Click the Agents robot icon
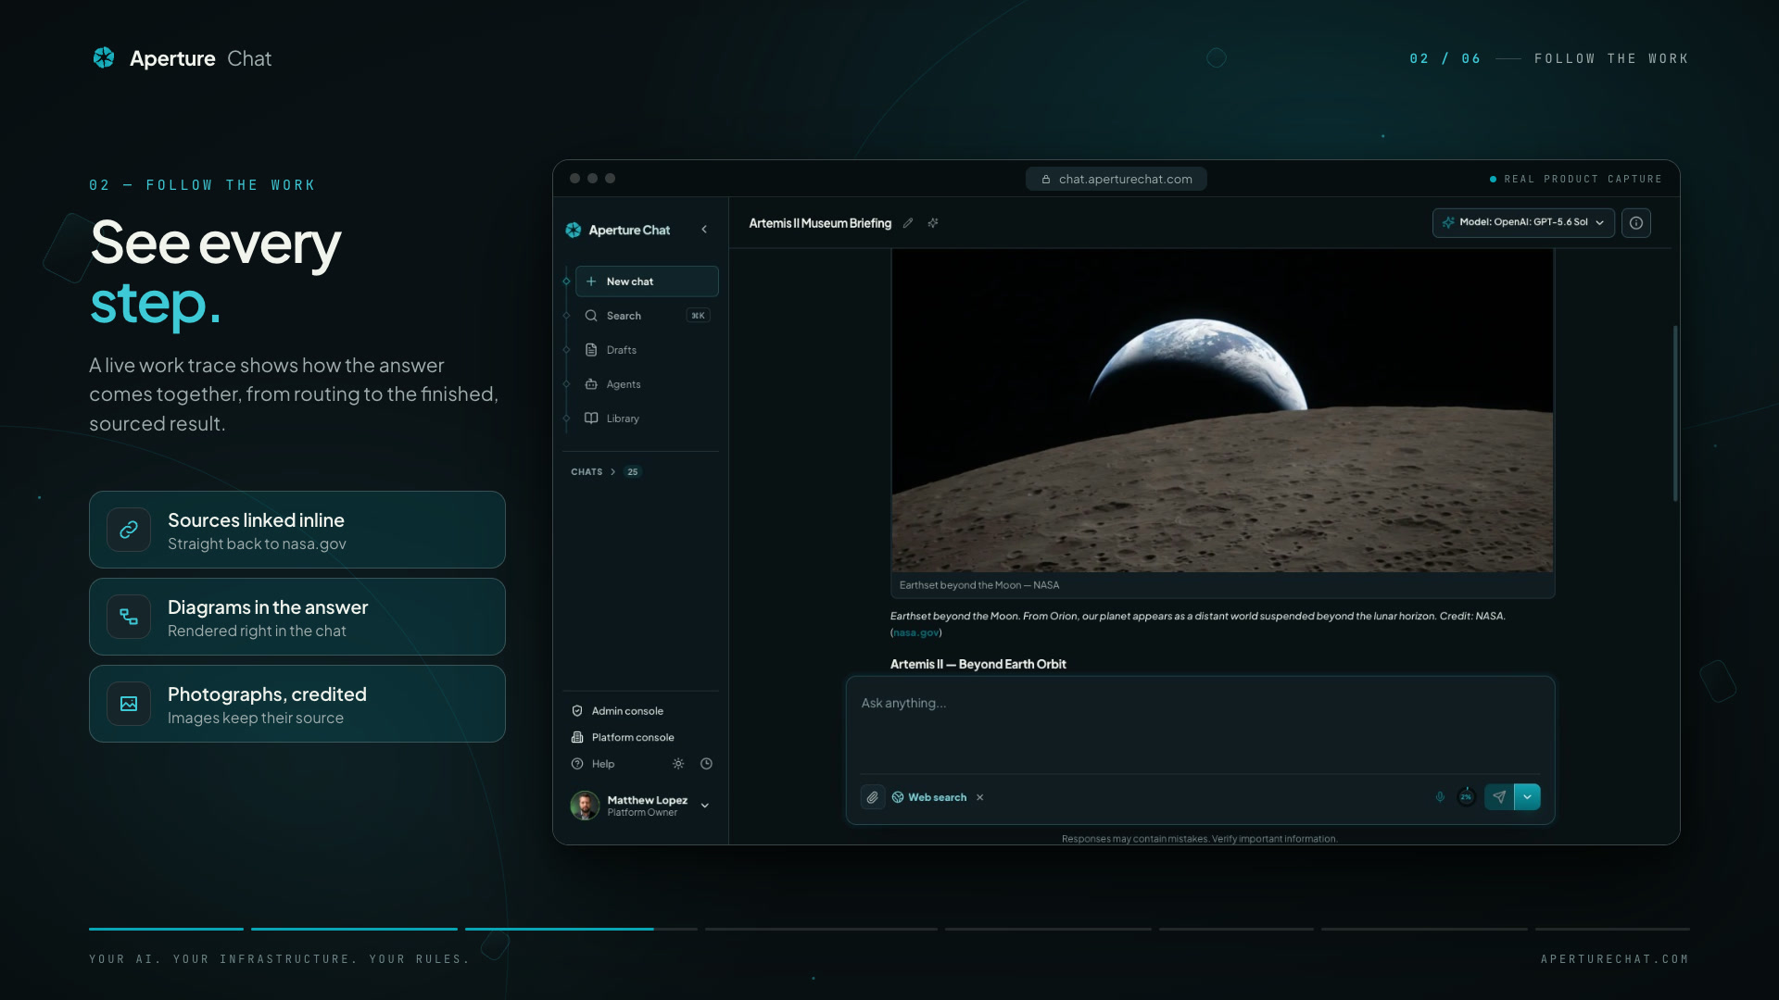Image resolution: width=1779 pixels, height=1000 pixels. pyautogui.click(x=591, y=384)
